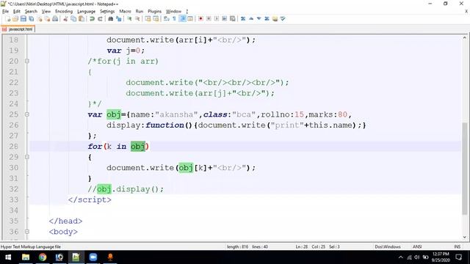Viewport: 470px width, 264px height.
Task: Collapse the body tag fold at line 36
Action: click(x=27, y=232)
